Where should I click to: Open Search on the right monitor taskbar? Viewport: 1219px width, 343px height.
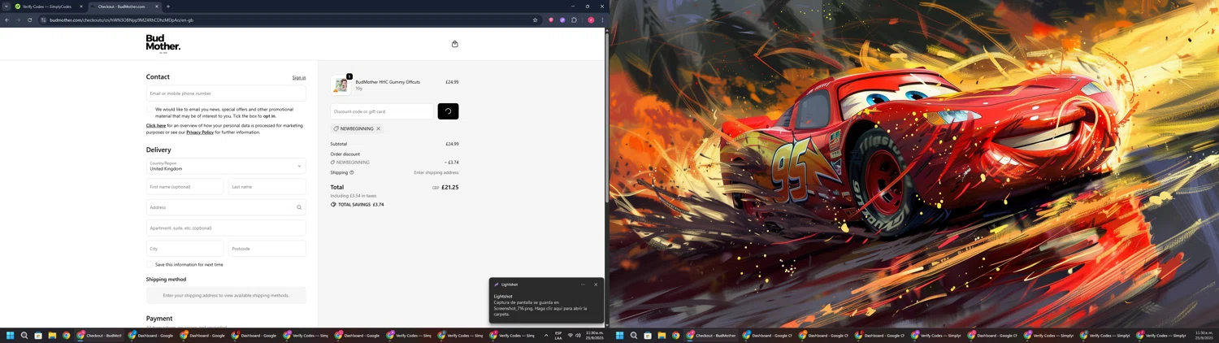click(x=634, y=335)
